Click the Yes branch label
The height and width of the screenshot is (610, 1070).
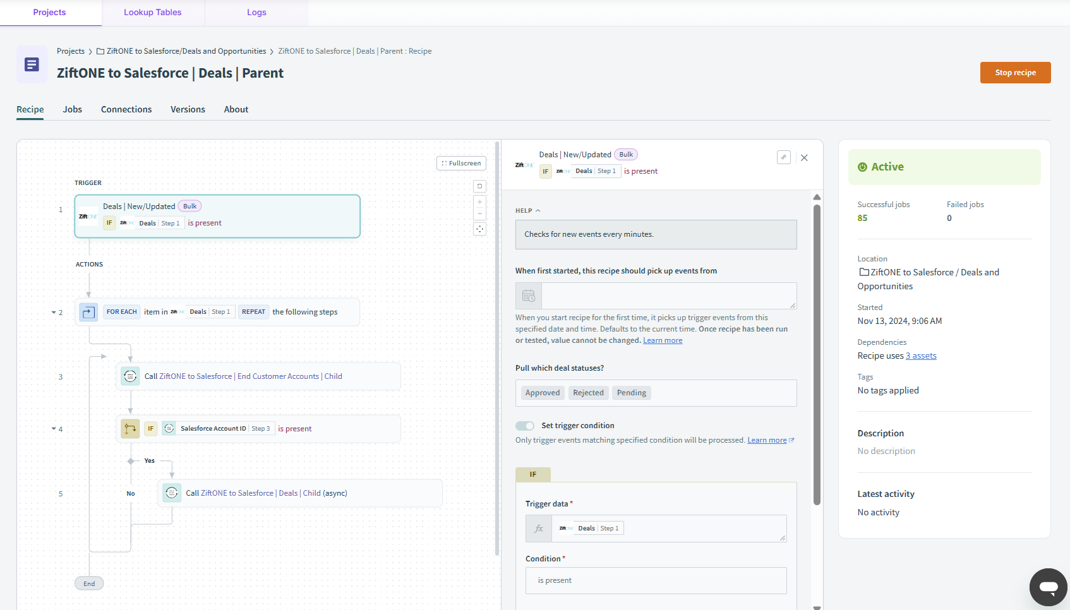149,461
